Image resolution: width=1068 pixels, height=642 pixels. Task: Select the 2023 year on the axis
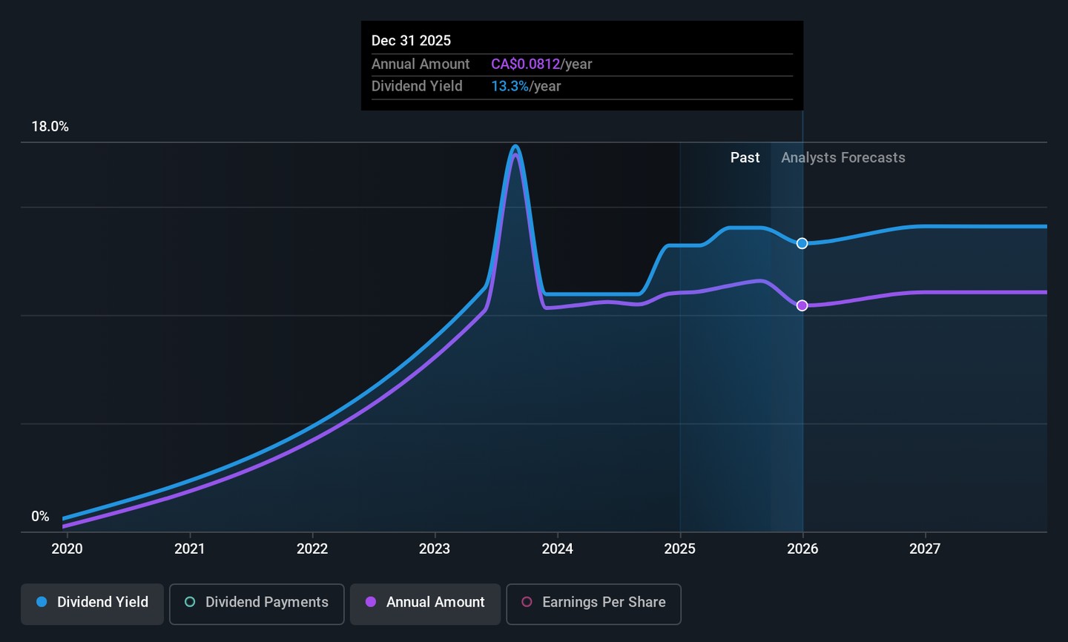(435, 549)
